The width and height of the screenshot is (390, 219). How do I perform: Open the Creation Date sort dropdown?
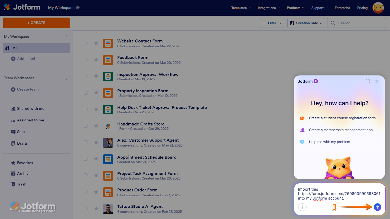306,23
